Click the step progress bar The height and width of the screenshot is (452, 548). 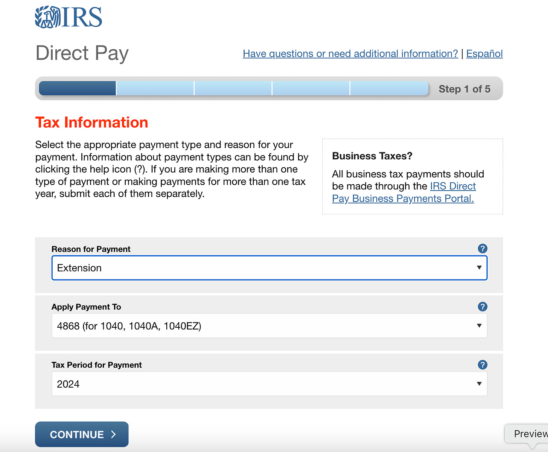click(234, 89)
